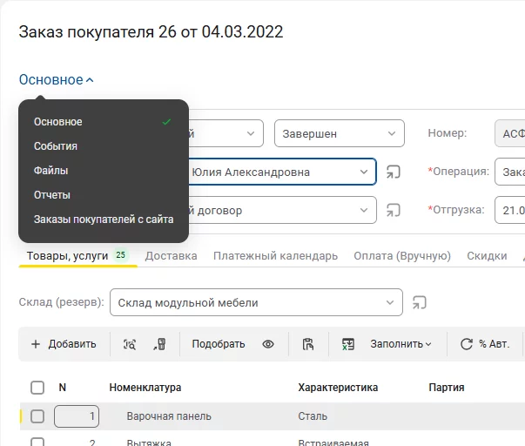This screenshot has height=446, width=525.
Task: Click the refresh % Авт. button
Action: click(x=484, y=344)
